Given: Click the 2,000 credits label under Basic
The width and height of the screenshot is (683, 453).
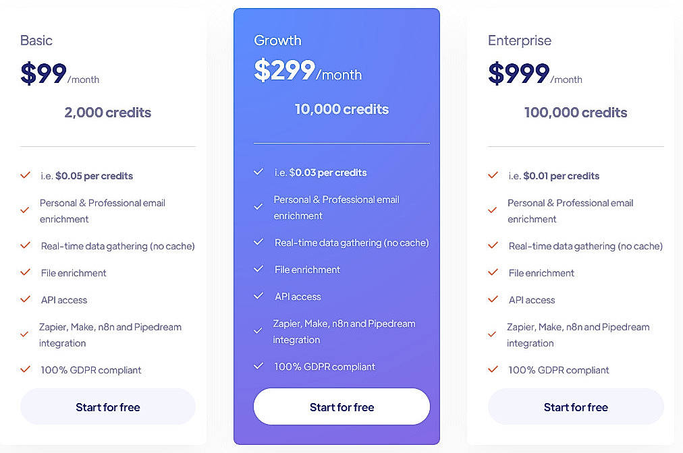Looking at the screenshot, I should point(107,113).
